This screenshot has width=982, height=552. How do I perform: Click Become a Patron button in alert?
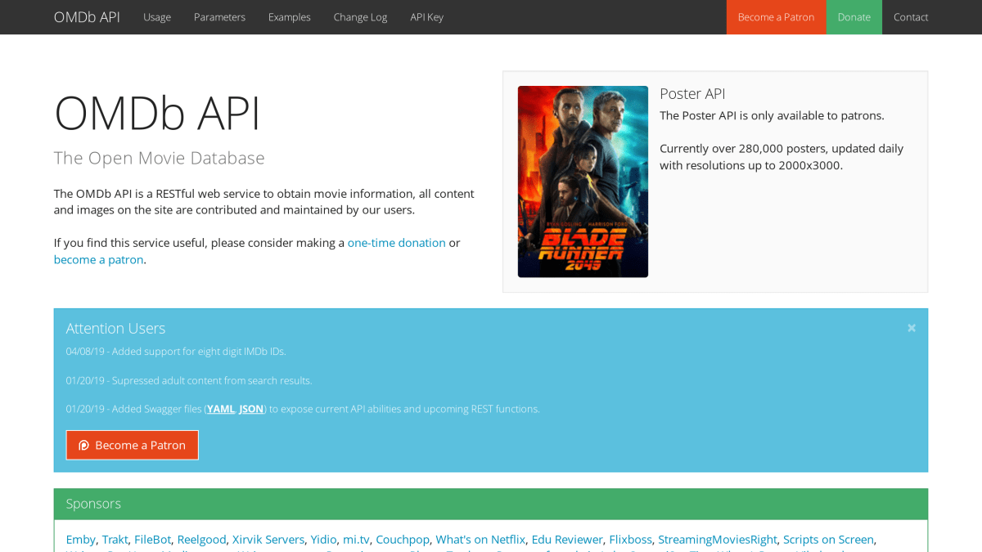pyautogui.click(x=133, y=445)
